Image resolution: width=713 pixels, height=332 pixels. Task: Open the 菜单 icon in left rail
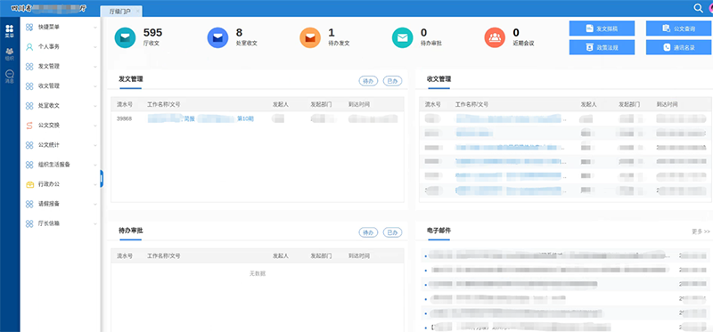(x=9, y=31)
